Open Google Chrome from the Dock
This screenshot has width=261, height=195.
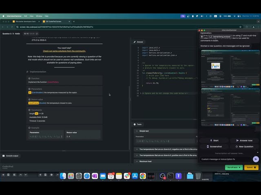click(143, 176)
